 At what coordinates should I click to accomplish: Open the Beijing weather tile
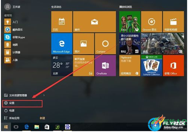[62, 65]
